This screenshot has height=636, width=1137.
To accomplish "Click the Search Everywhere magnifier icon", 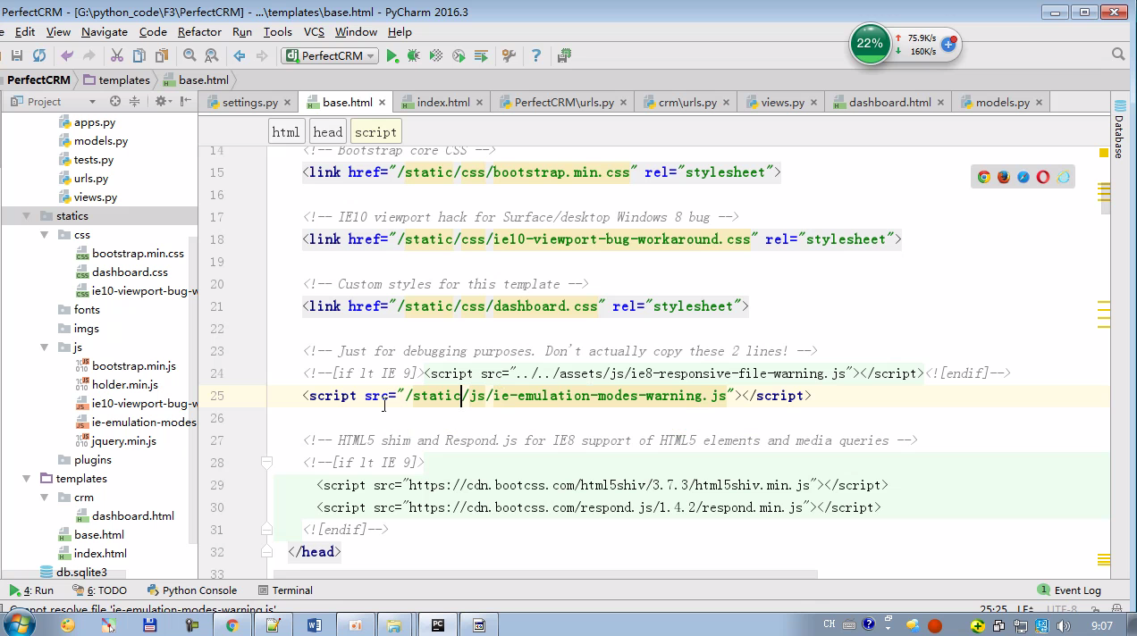I will 1117,54.
